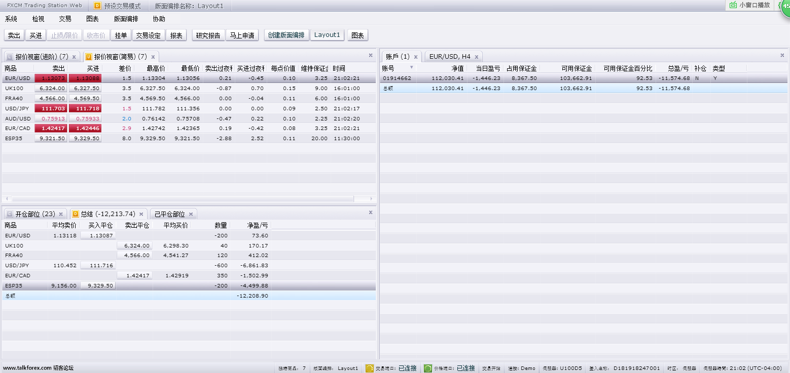
Task: Click the 卖出 toolbar button
Action: [14, 35]
